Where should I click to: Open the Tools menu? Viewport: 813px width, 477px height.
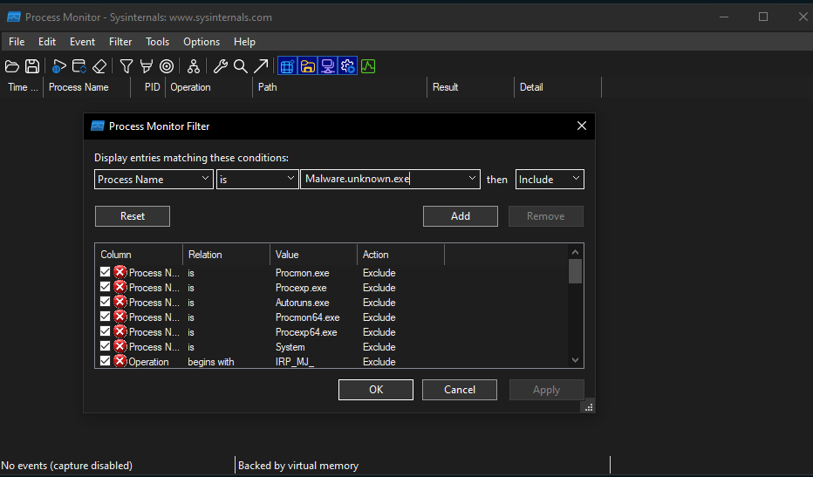click(157, 42)
